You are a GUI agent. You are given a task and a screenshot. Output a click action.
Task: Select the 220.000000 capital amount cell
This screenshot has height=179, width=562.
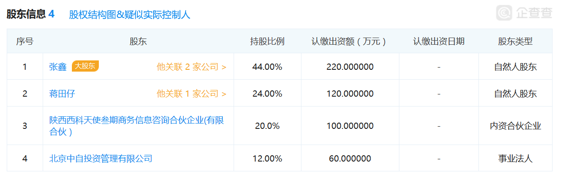pyautogui.click(x=350, y=67)
